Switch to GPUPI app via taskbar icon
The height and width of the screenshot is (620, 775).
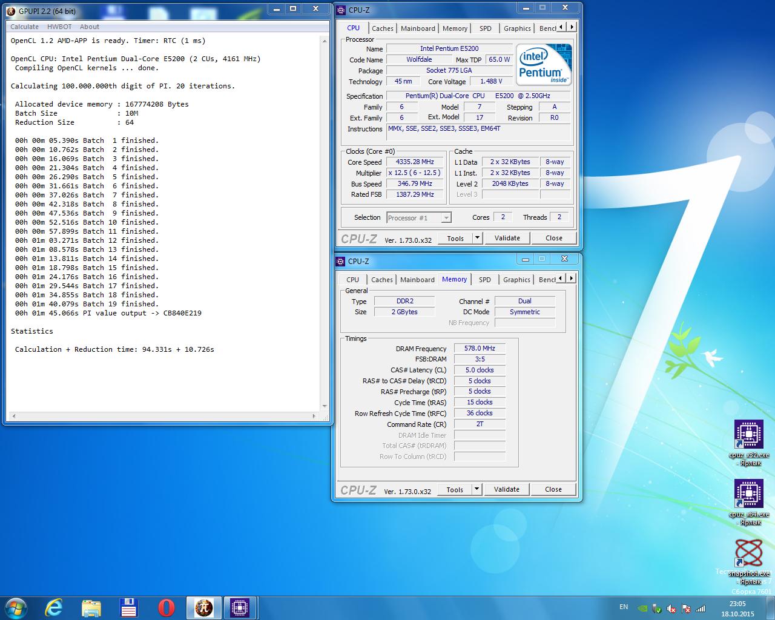[x=203, y=608]
